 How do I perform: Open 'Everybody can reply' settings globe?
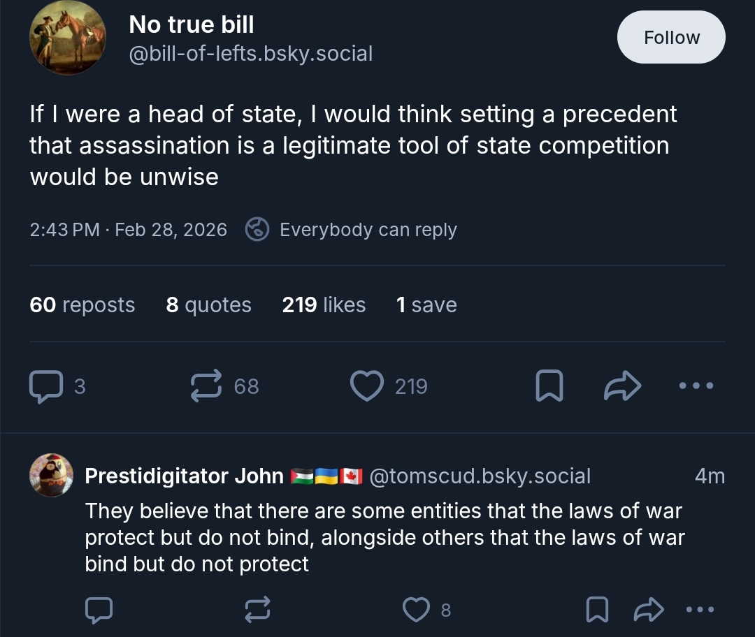click(257, 229)
